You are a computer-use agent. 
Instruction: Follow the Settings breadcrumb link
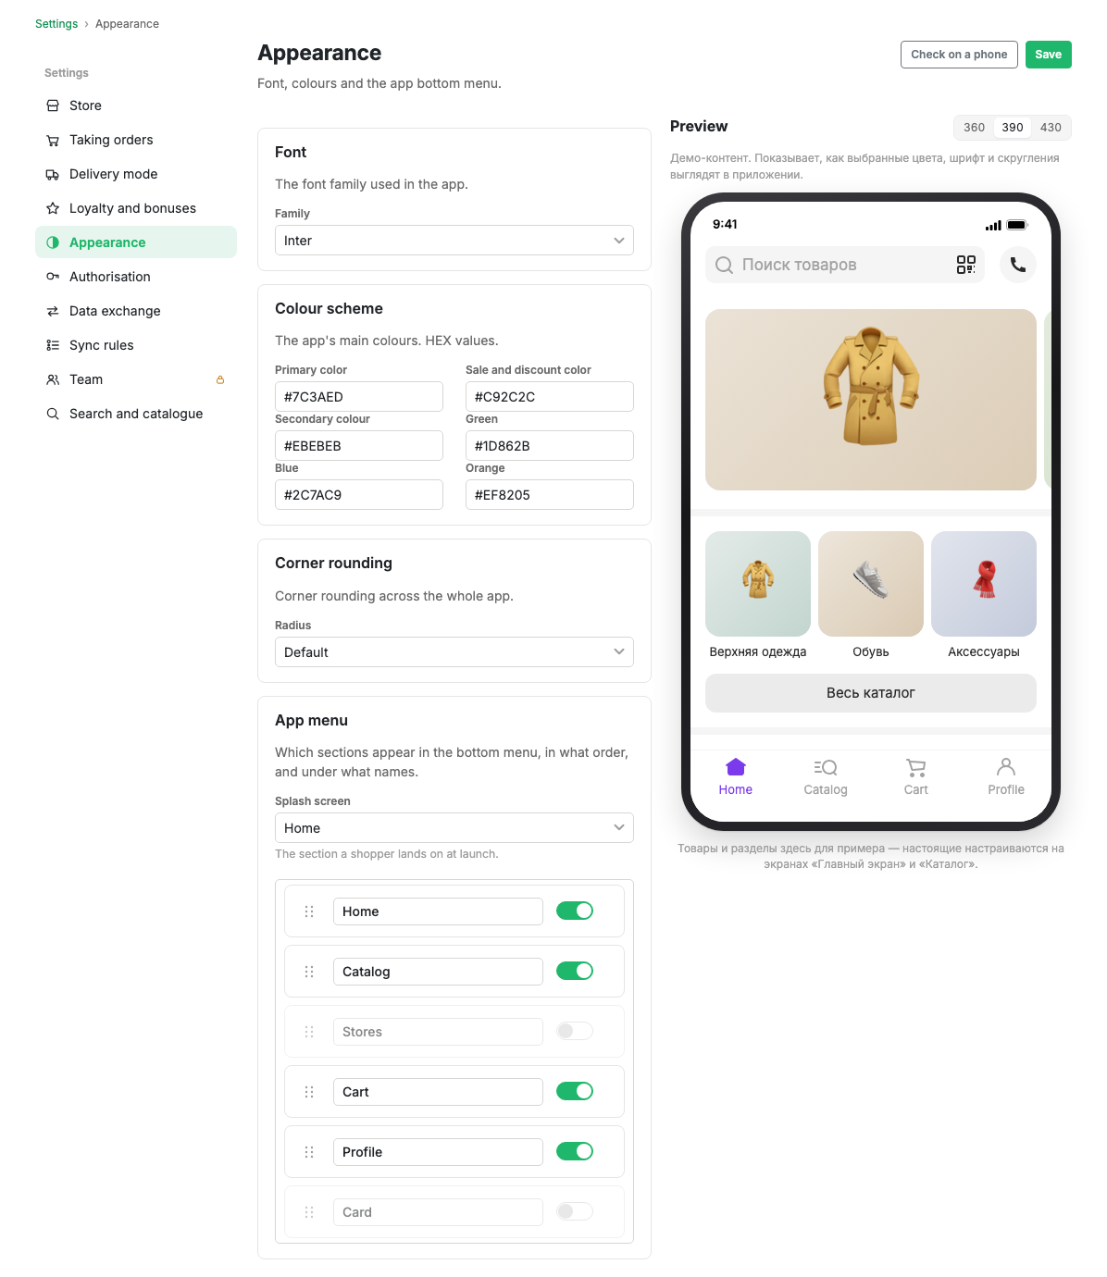tap(56, 24)
